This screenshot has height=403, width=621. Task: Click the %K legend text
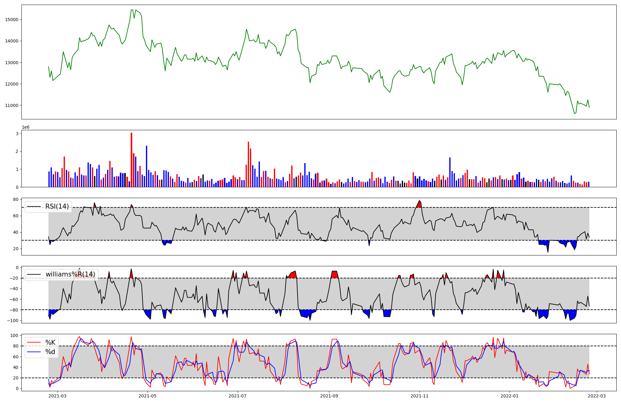pyautogui.click(x=50, y=342)
